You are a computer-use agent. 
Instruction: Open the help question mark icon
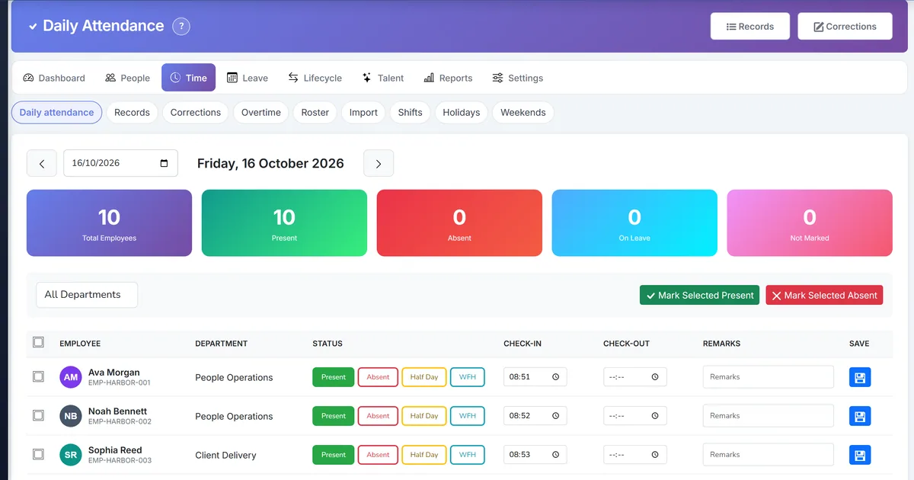pos(181,26)
